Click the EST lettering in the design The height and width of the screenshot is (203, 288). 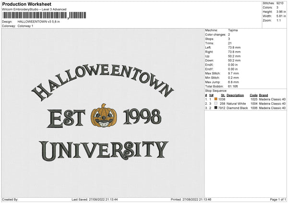click(x=66, y=118)
